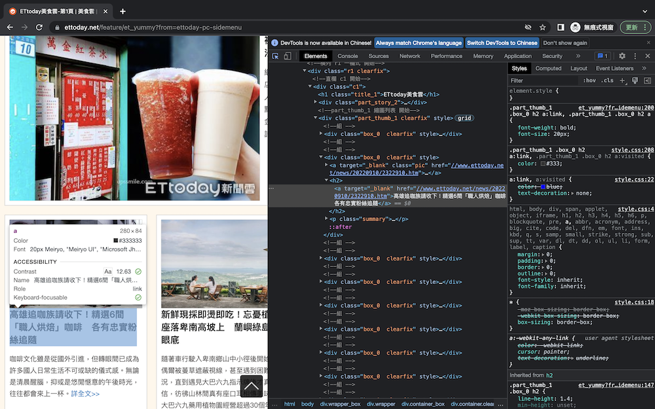The image size is (655, 409).
Task: View site info lock icon
Action: [57, 27]
